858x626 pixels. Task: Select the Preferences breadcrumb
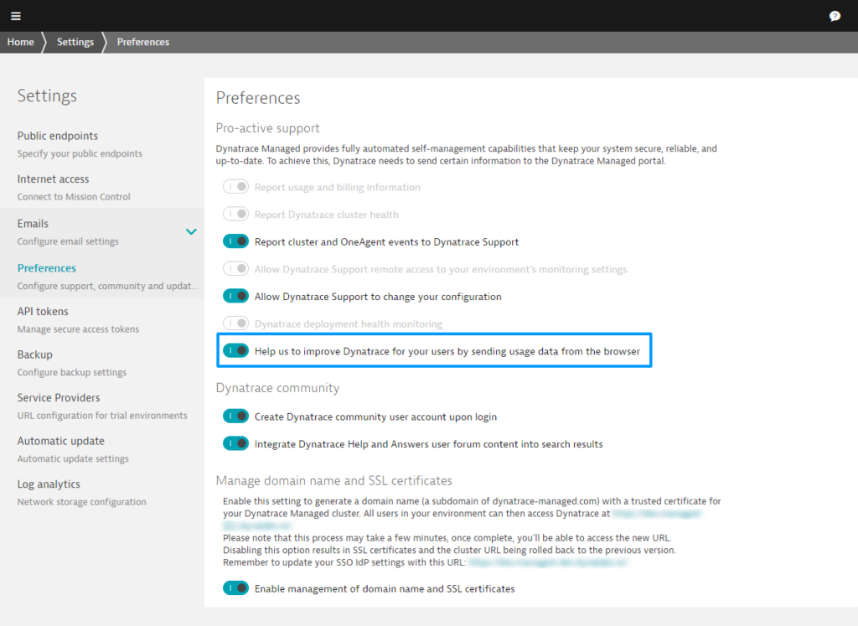(x=142, y=42)
